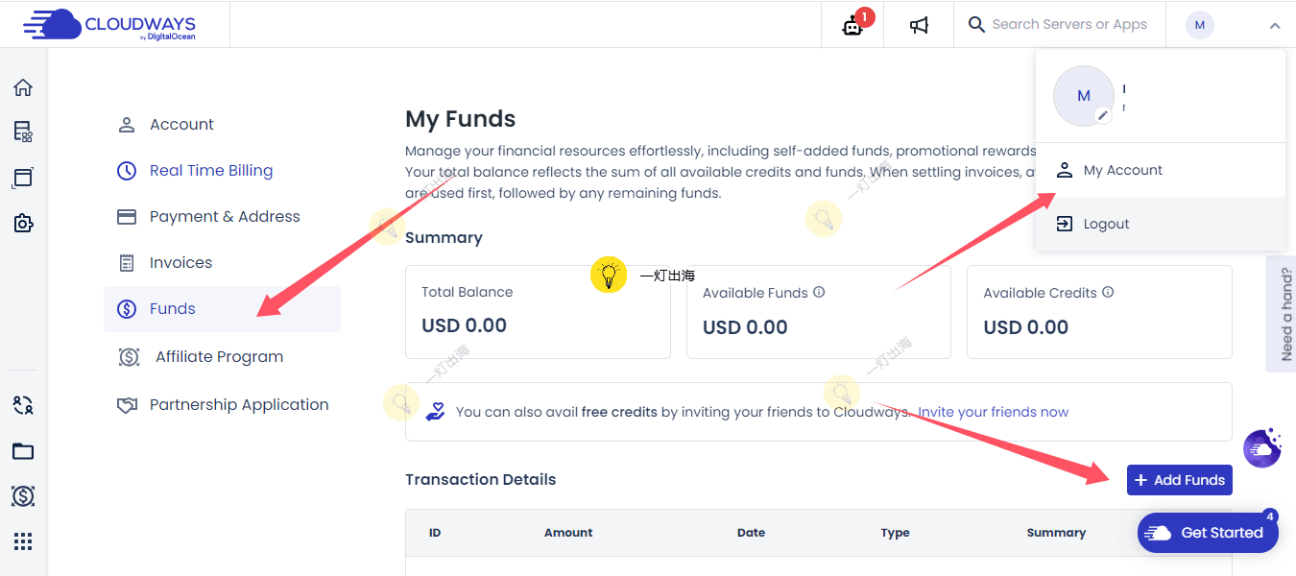Click the grid apps icon in sidebar

pyautogui.click(x=23, y=541)
